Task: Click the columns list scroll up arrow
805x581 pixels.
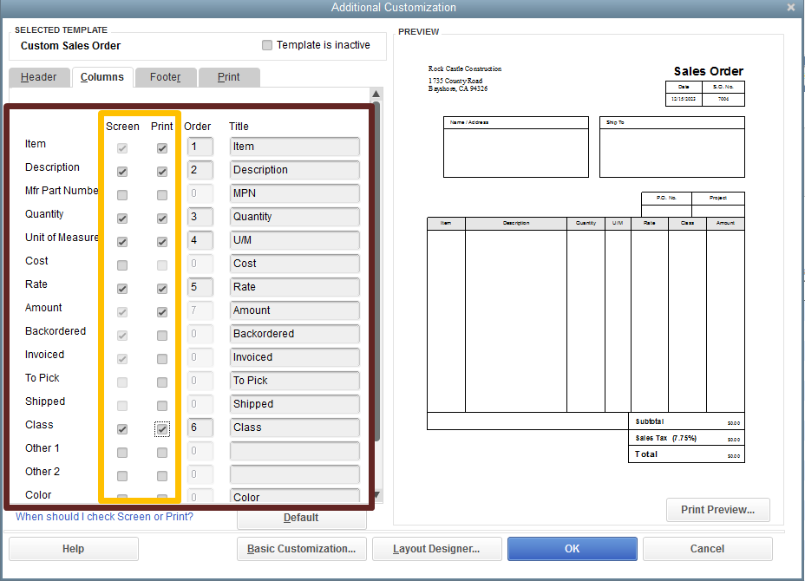Action: [376, 94]
